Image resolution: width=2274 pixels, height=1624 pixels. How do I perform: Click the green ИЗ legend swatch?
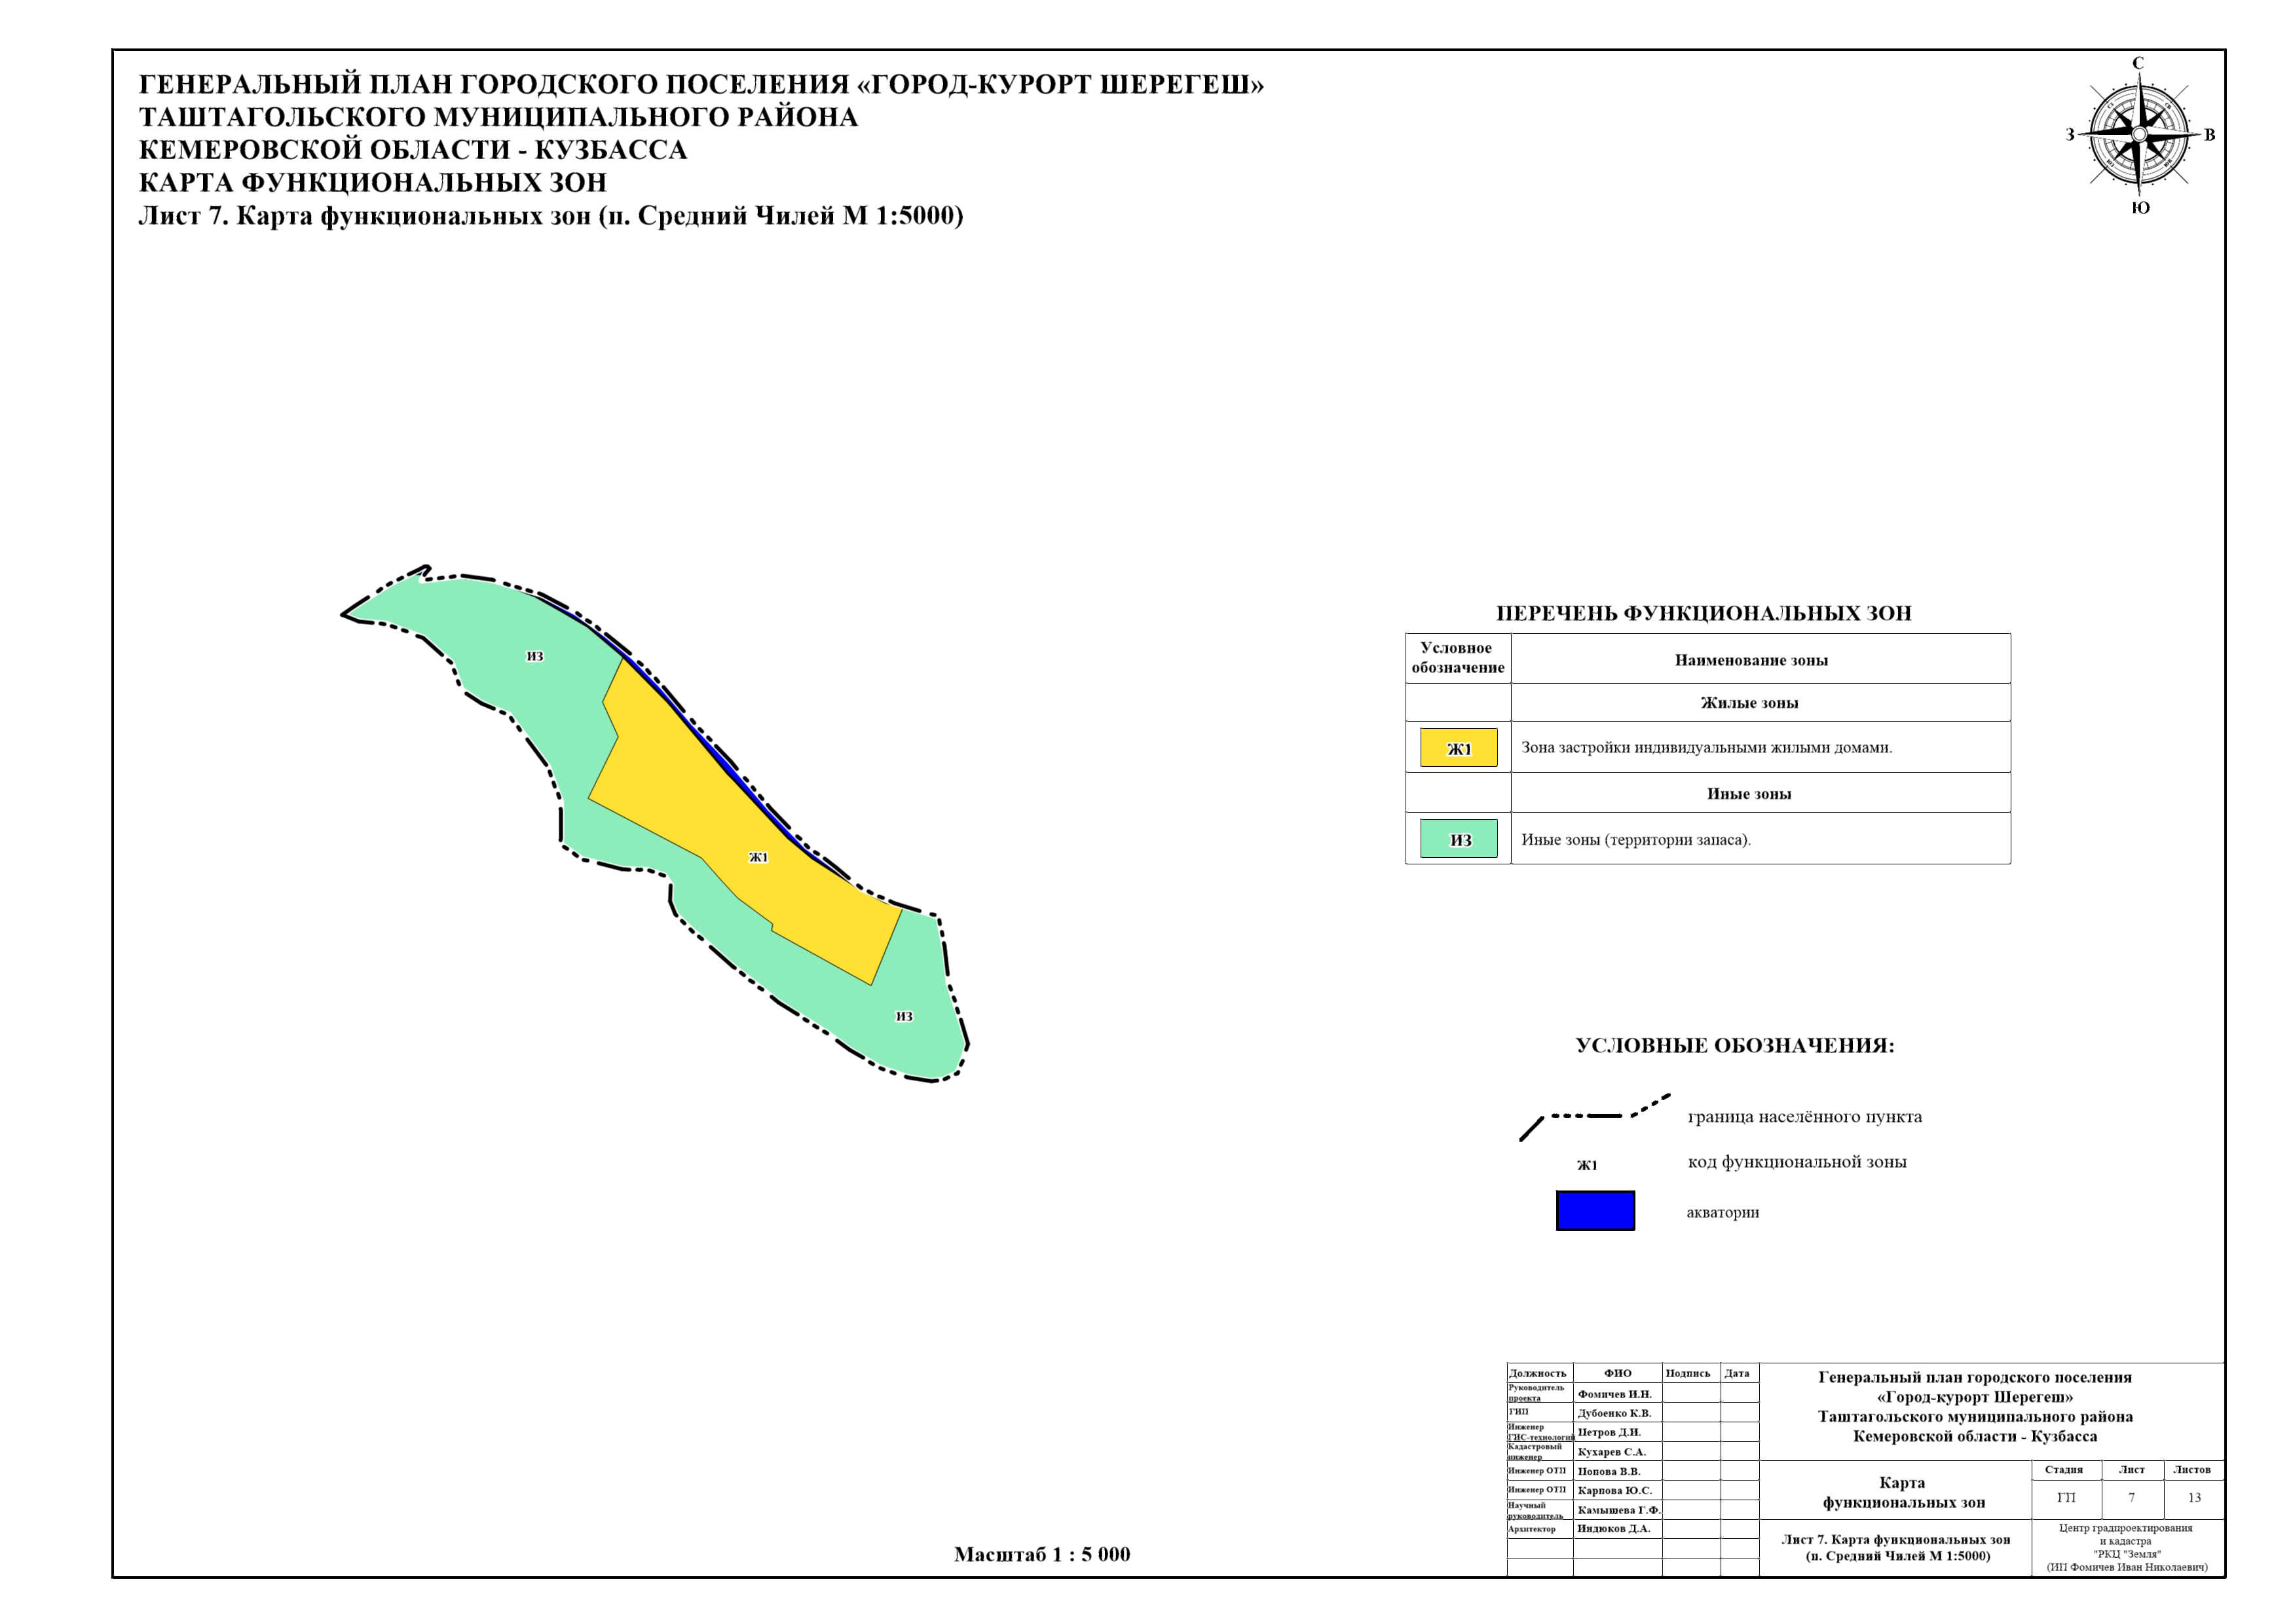[1458, 839]
